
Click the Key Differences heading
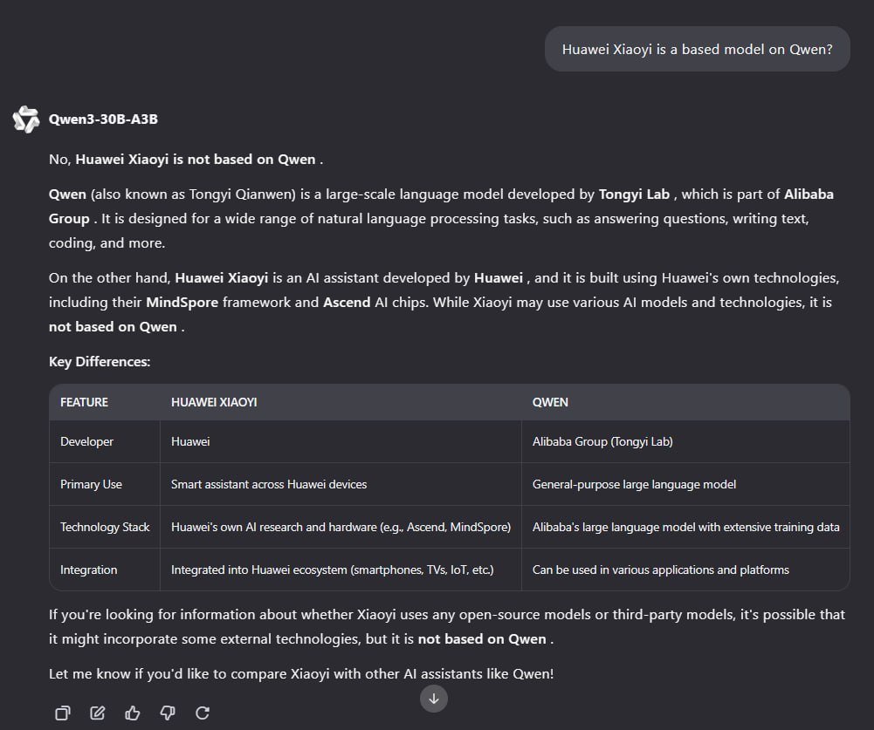pos(100,361)
